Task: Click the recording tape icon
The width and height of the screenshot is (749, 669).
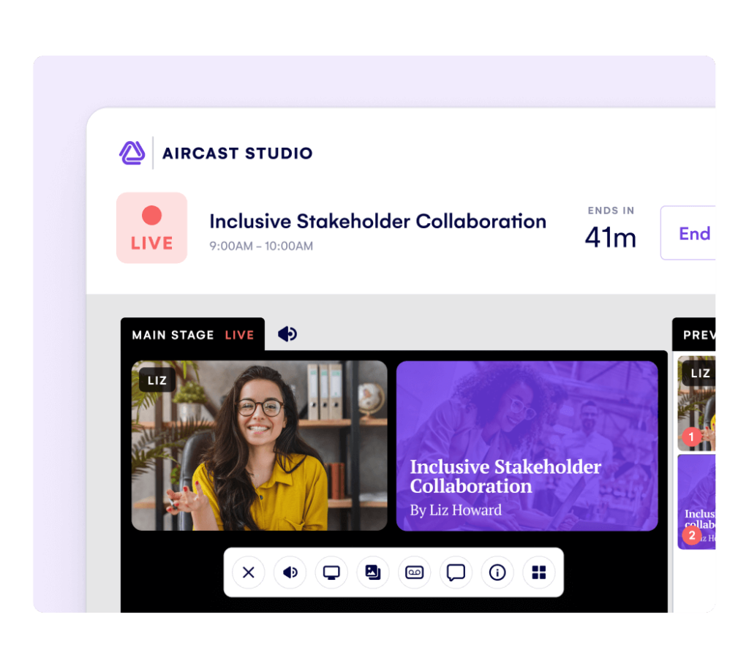Action: coord(414,572)
